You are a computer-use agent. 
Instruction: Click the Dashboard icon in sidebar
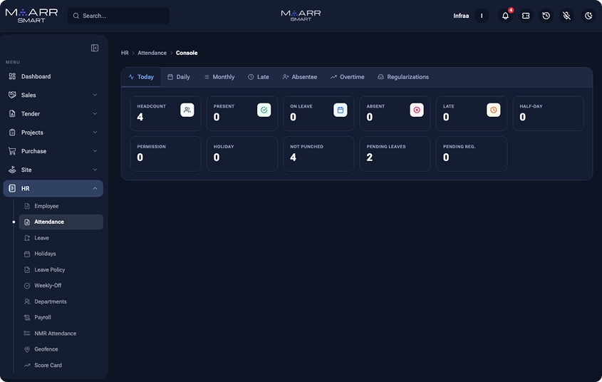(12, 76)
